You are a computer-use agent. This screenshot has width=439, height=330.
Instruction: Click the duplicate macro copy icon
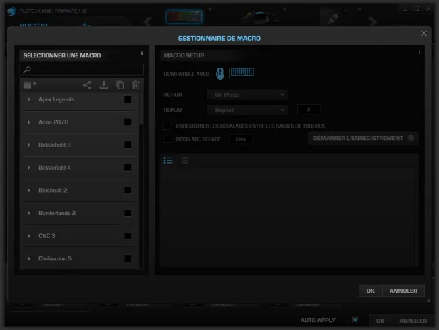(120, 85)
